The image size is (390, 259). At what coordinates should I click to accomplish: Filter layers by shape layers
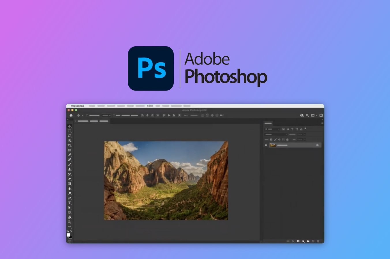tap(297, 129)
